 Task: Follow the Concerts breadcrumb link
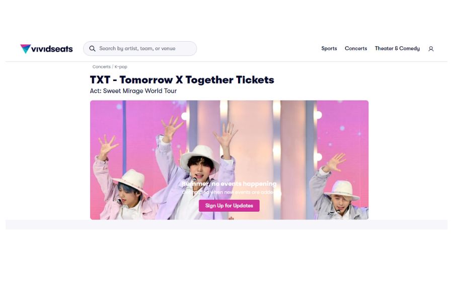pos(101,67)
